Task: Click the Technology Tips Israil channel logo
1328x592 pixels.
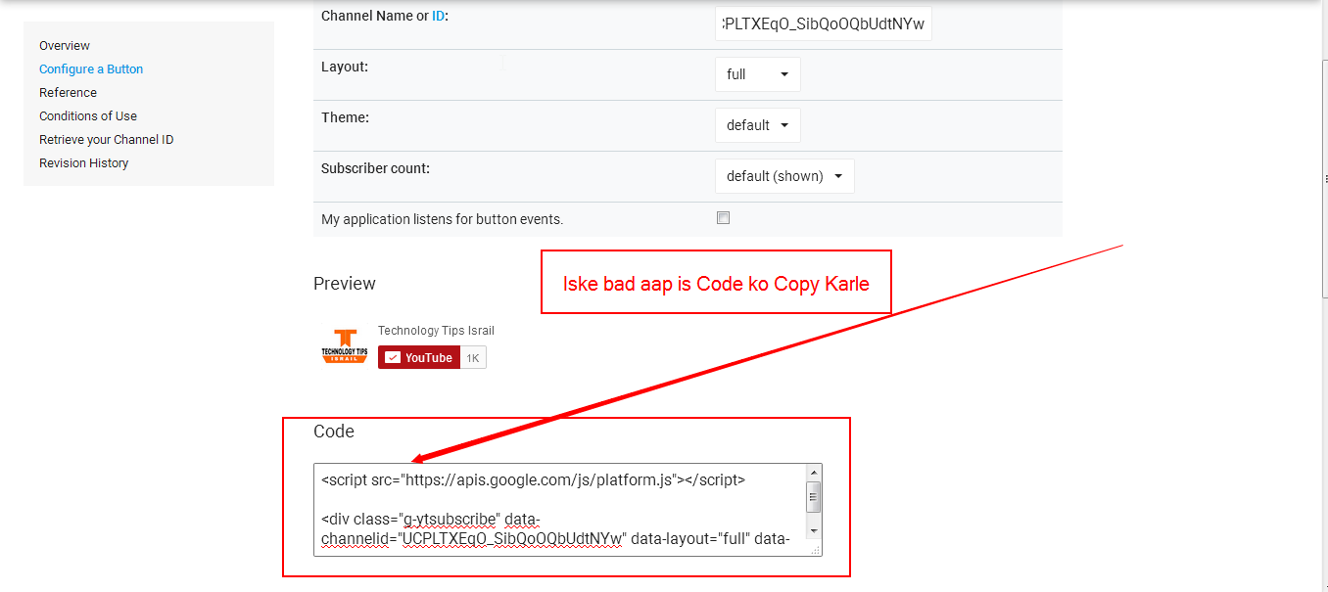Action: (x=344, y=345)
